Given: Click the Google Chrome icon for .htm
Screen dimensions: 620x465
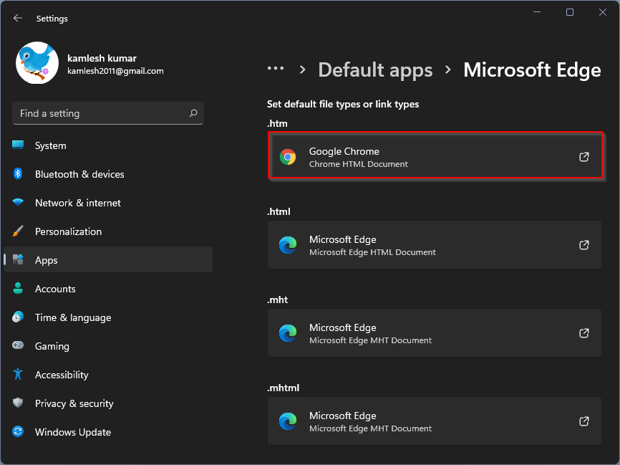Looking at the screenshot, I should tap(288, 157).
